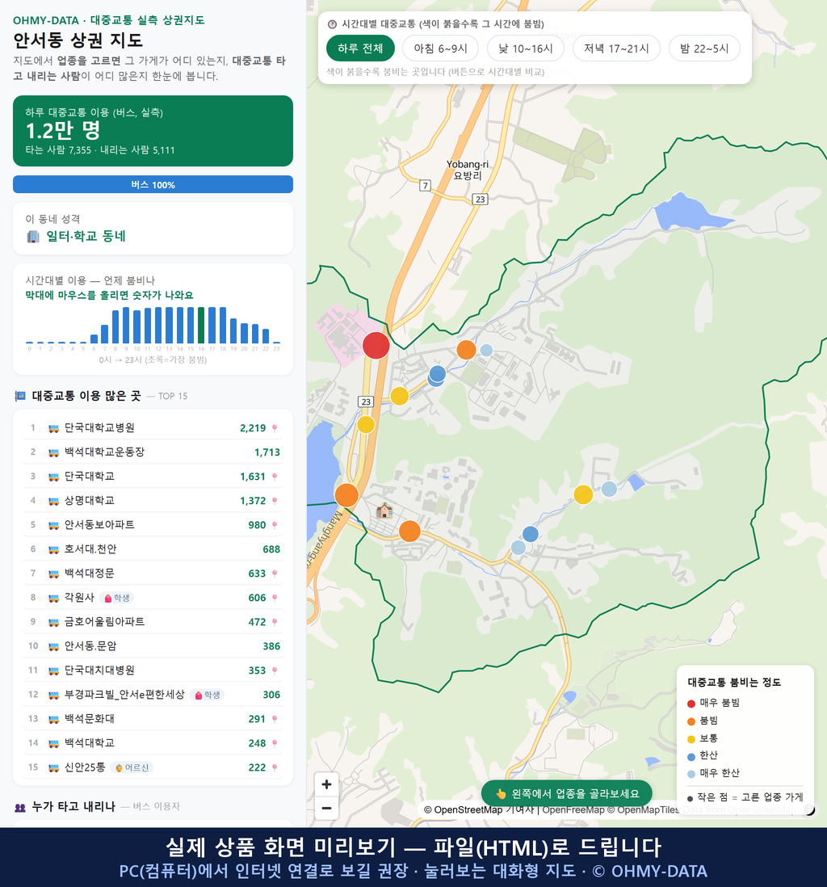This screenshot has width=827, height=887.
Task: Click the green peak bar at hour 16
Action: click(201, 326)
